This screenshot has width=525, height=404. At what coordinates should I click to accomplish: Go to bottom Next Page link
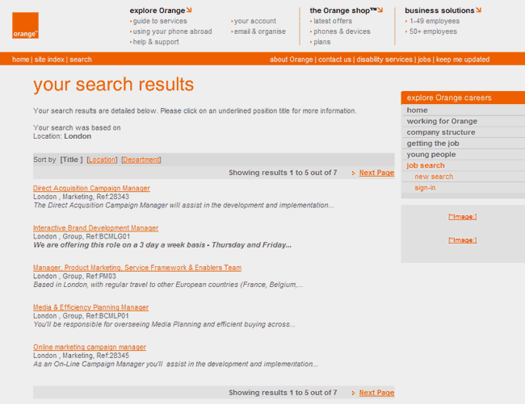point(376,393)
